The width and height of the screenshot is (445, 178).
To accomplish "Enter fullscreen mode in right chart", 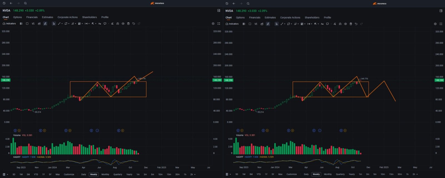I will (x=441, y=24).
